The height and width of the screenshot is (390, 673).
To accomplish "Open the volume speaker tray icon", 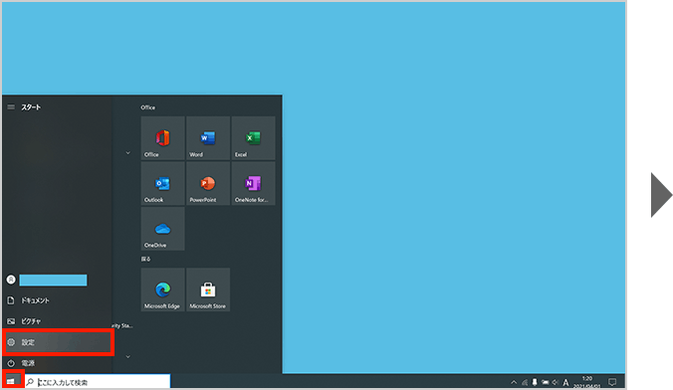I will point(556,382).
